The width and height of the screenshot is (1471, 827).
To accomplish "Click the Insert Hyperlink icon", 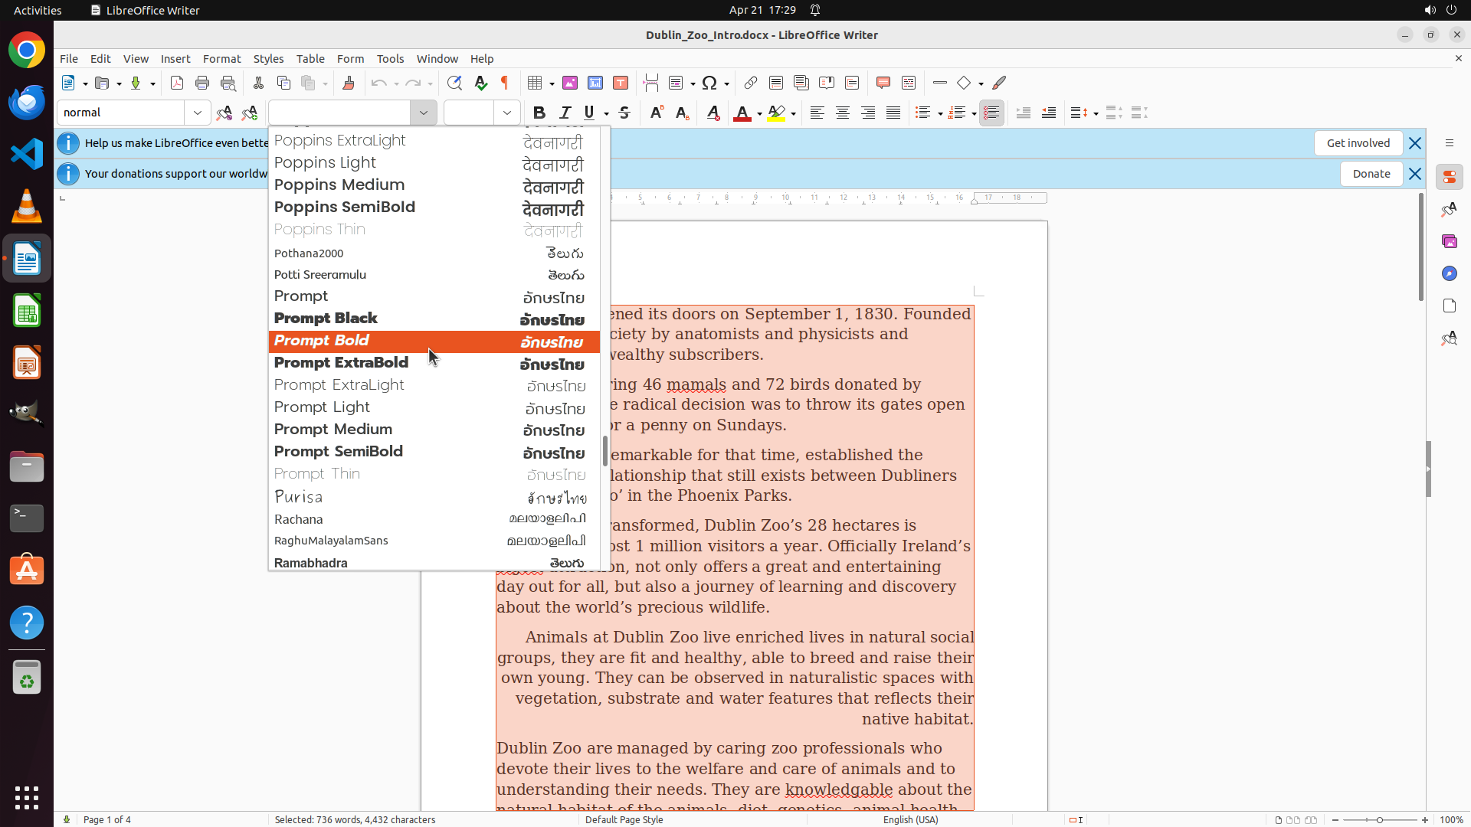I will [x=751, y=83].
